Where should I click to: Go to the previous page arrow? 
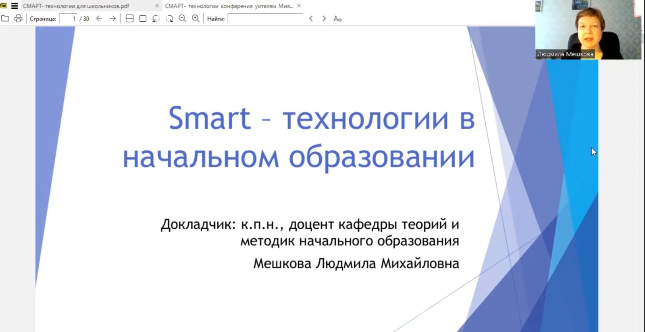(99, 19)
